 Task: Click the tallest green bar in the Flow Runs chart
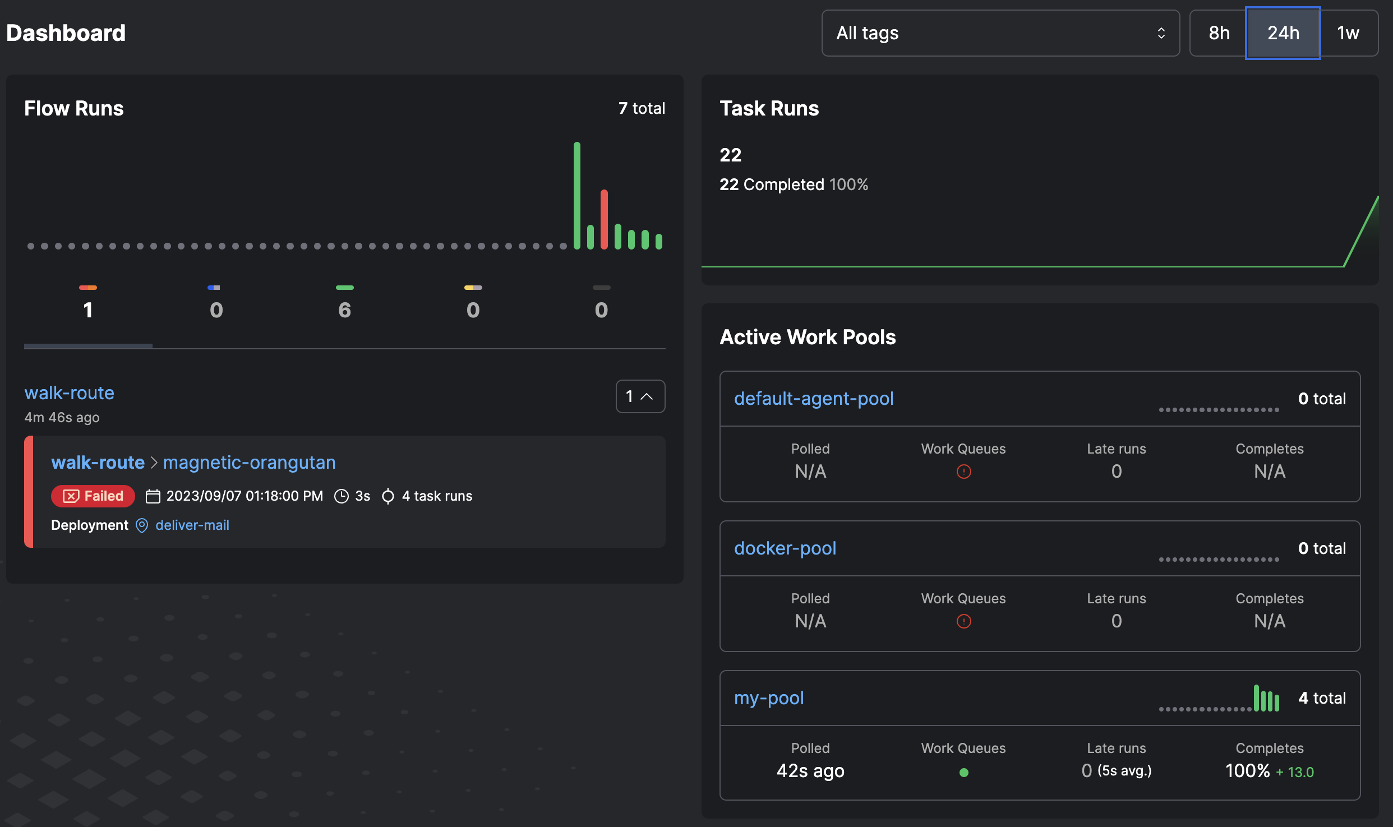point(577,193)
